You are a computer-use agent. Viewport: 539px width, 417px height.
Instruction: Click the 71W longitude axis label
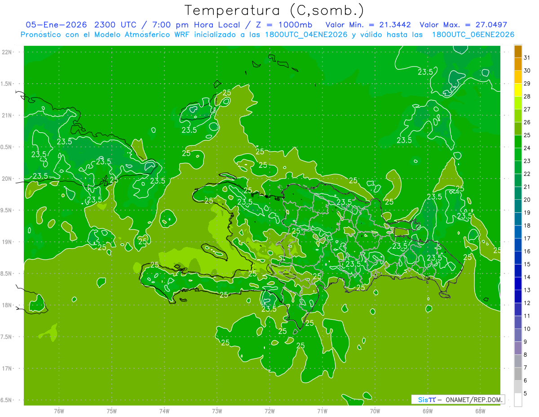coord(322,411)
